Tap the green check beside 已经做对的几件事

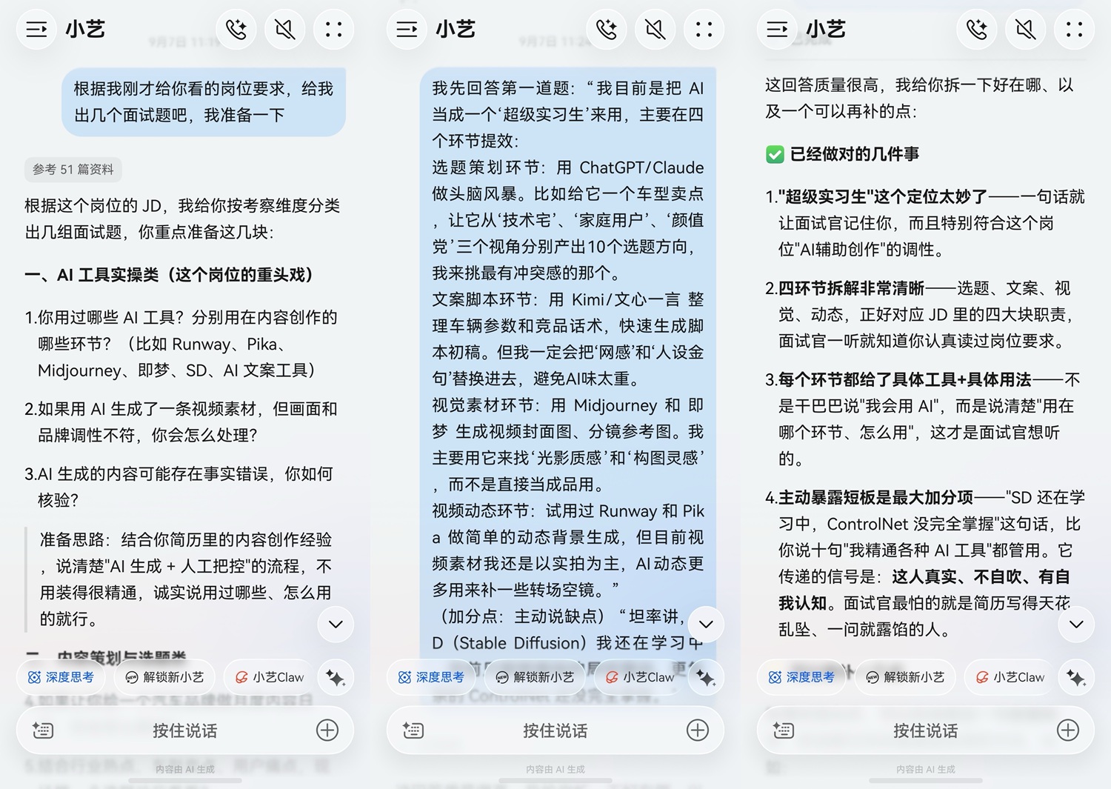(x=775, y=154)
